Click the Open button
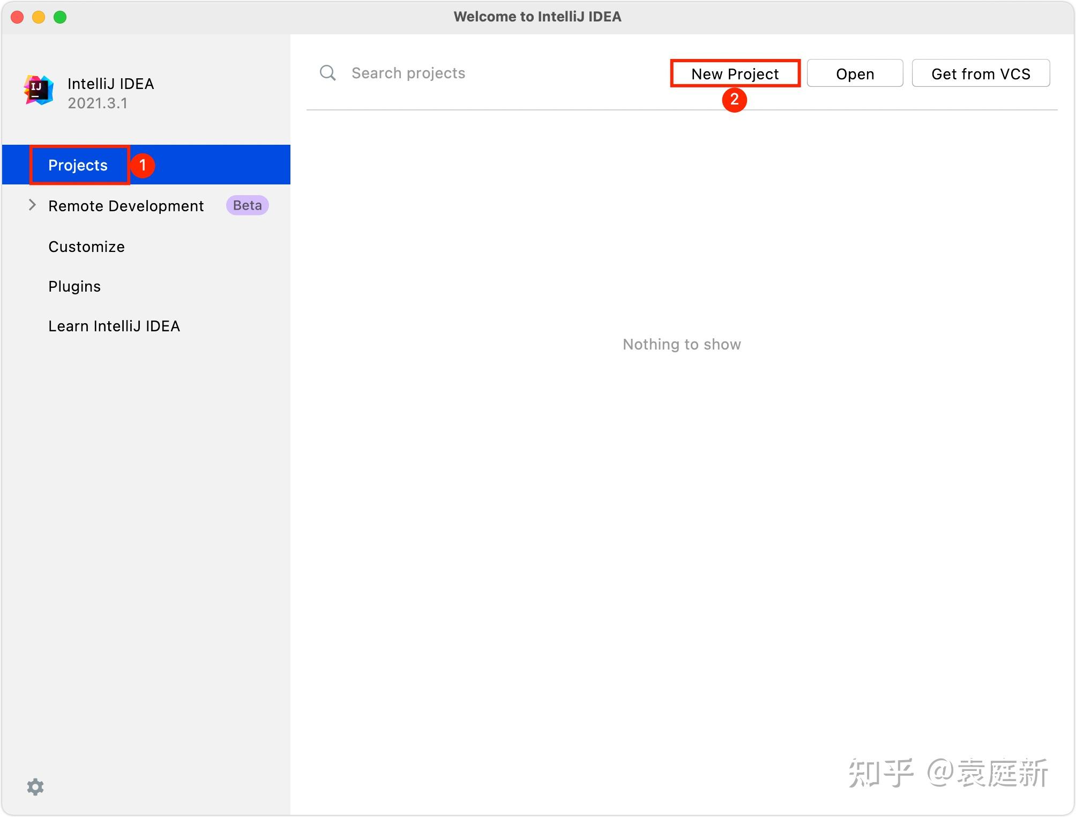This screenshot has width=1076, height=817. tap(855, 73)
